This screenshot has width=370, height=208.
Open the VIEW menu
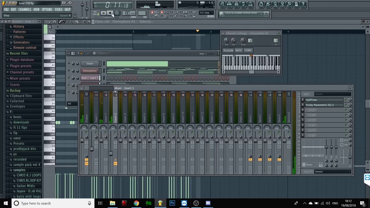pos(36,9)
